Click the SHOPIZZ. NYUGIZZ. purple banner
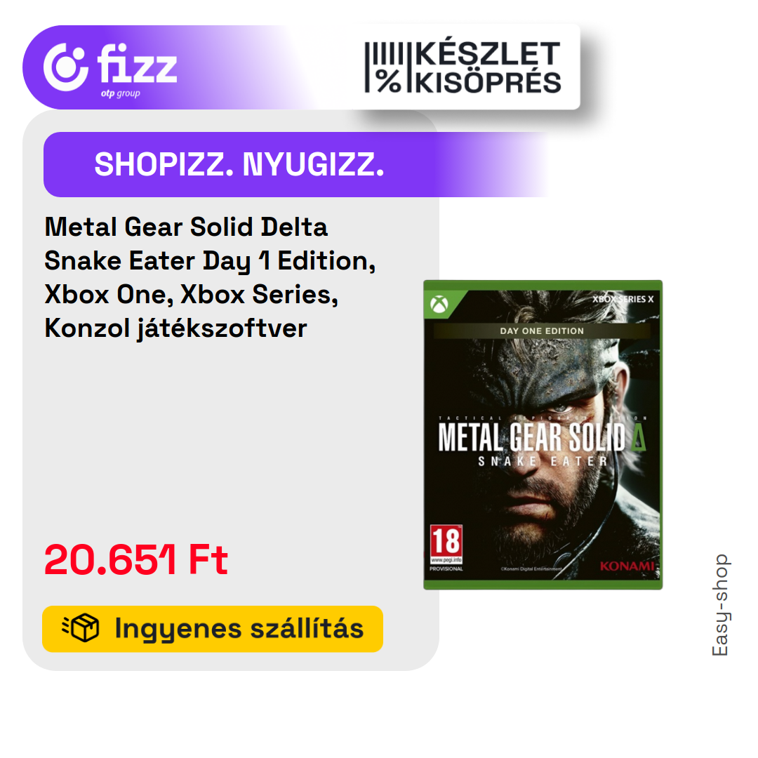Viewport: 758px width, 758px height. click(x=295, y=164)
